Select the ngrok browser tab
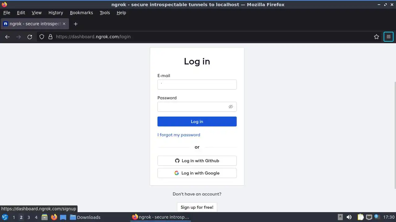 point(35,24)
